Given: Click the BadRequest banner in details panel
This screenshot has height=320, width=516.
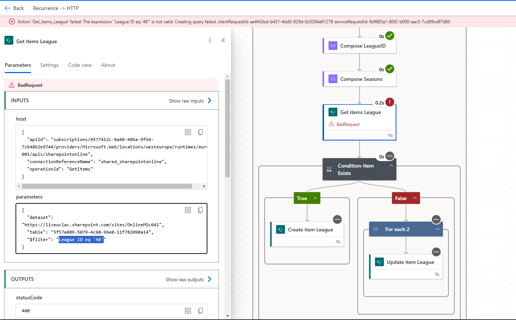Looking at the screenshot, I should pos(111,85).
